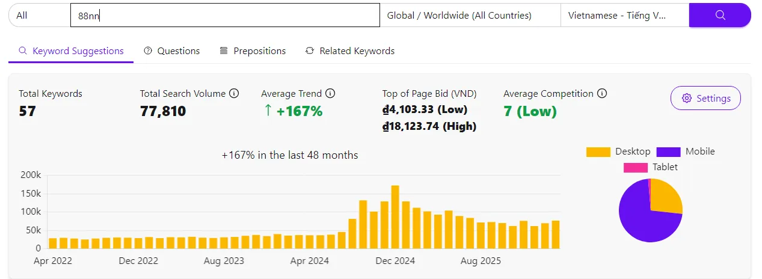Click info icon beside Average Competition
Screen dimensions: 762x279
tap(602, 94)
